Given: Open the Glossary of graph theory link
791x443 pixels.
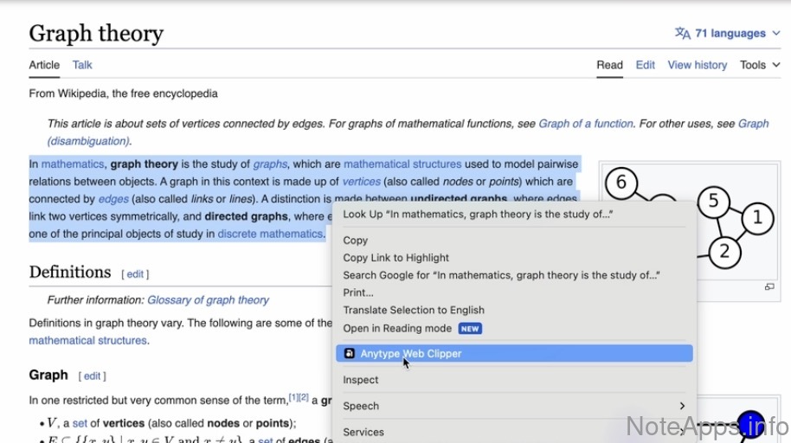Looking at the screenshot, I should coord(208,300).
